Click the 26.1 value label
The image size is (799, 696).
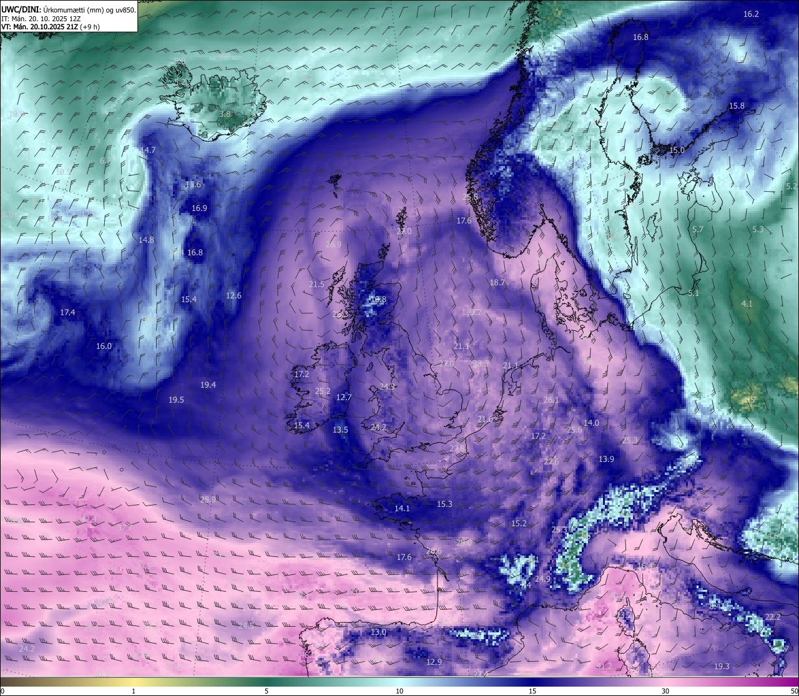pyautogui.click(x=551, y=399)
